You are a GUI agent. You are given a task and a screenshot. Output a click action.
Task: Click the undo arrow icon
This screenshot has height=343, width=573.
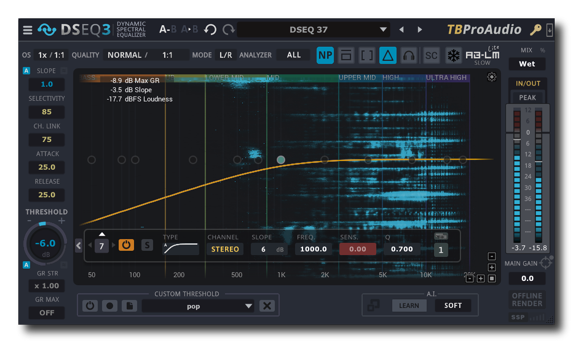click(210, 29)
